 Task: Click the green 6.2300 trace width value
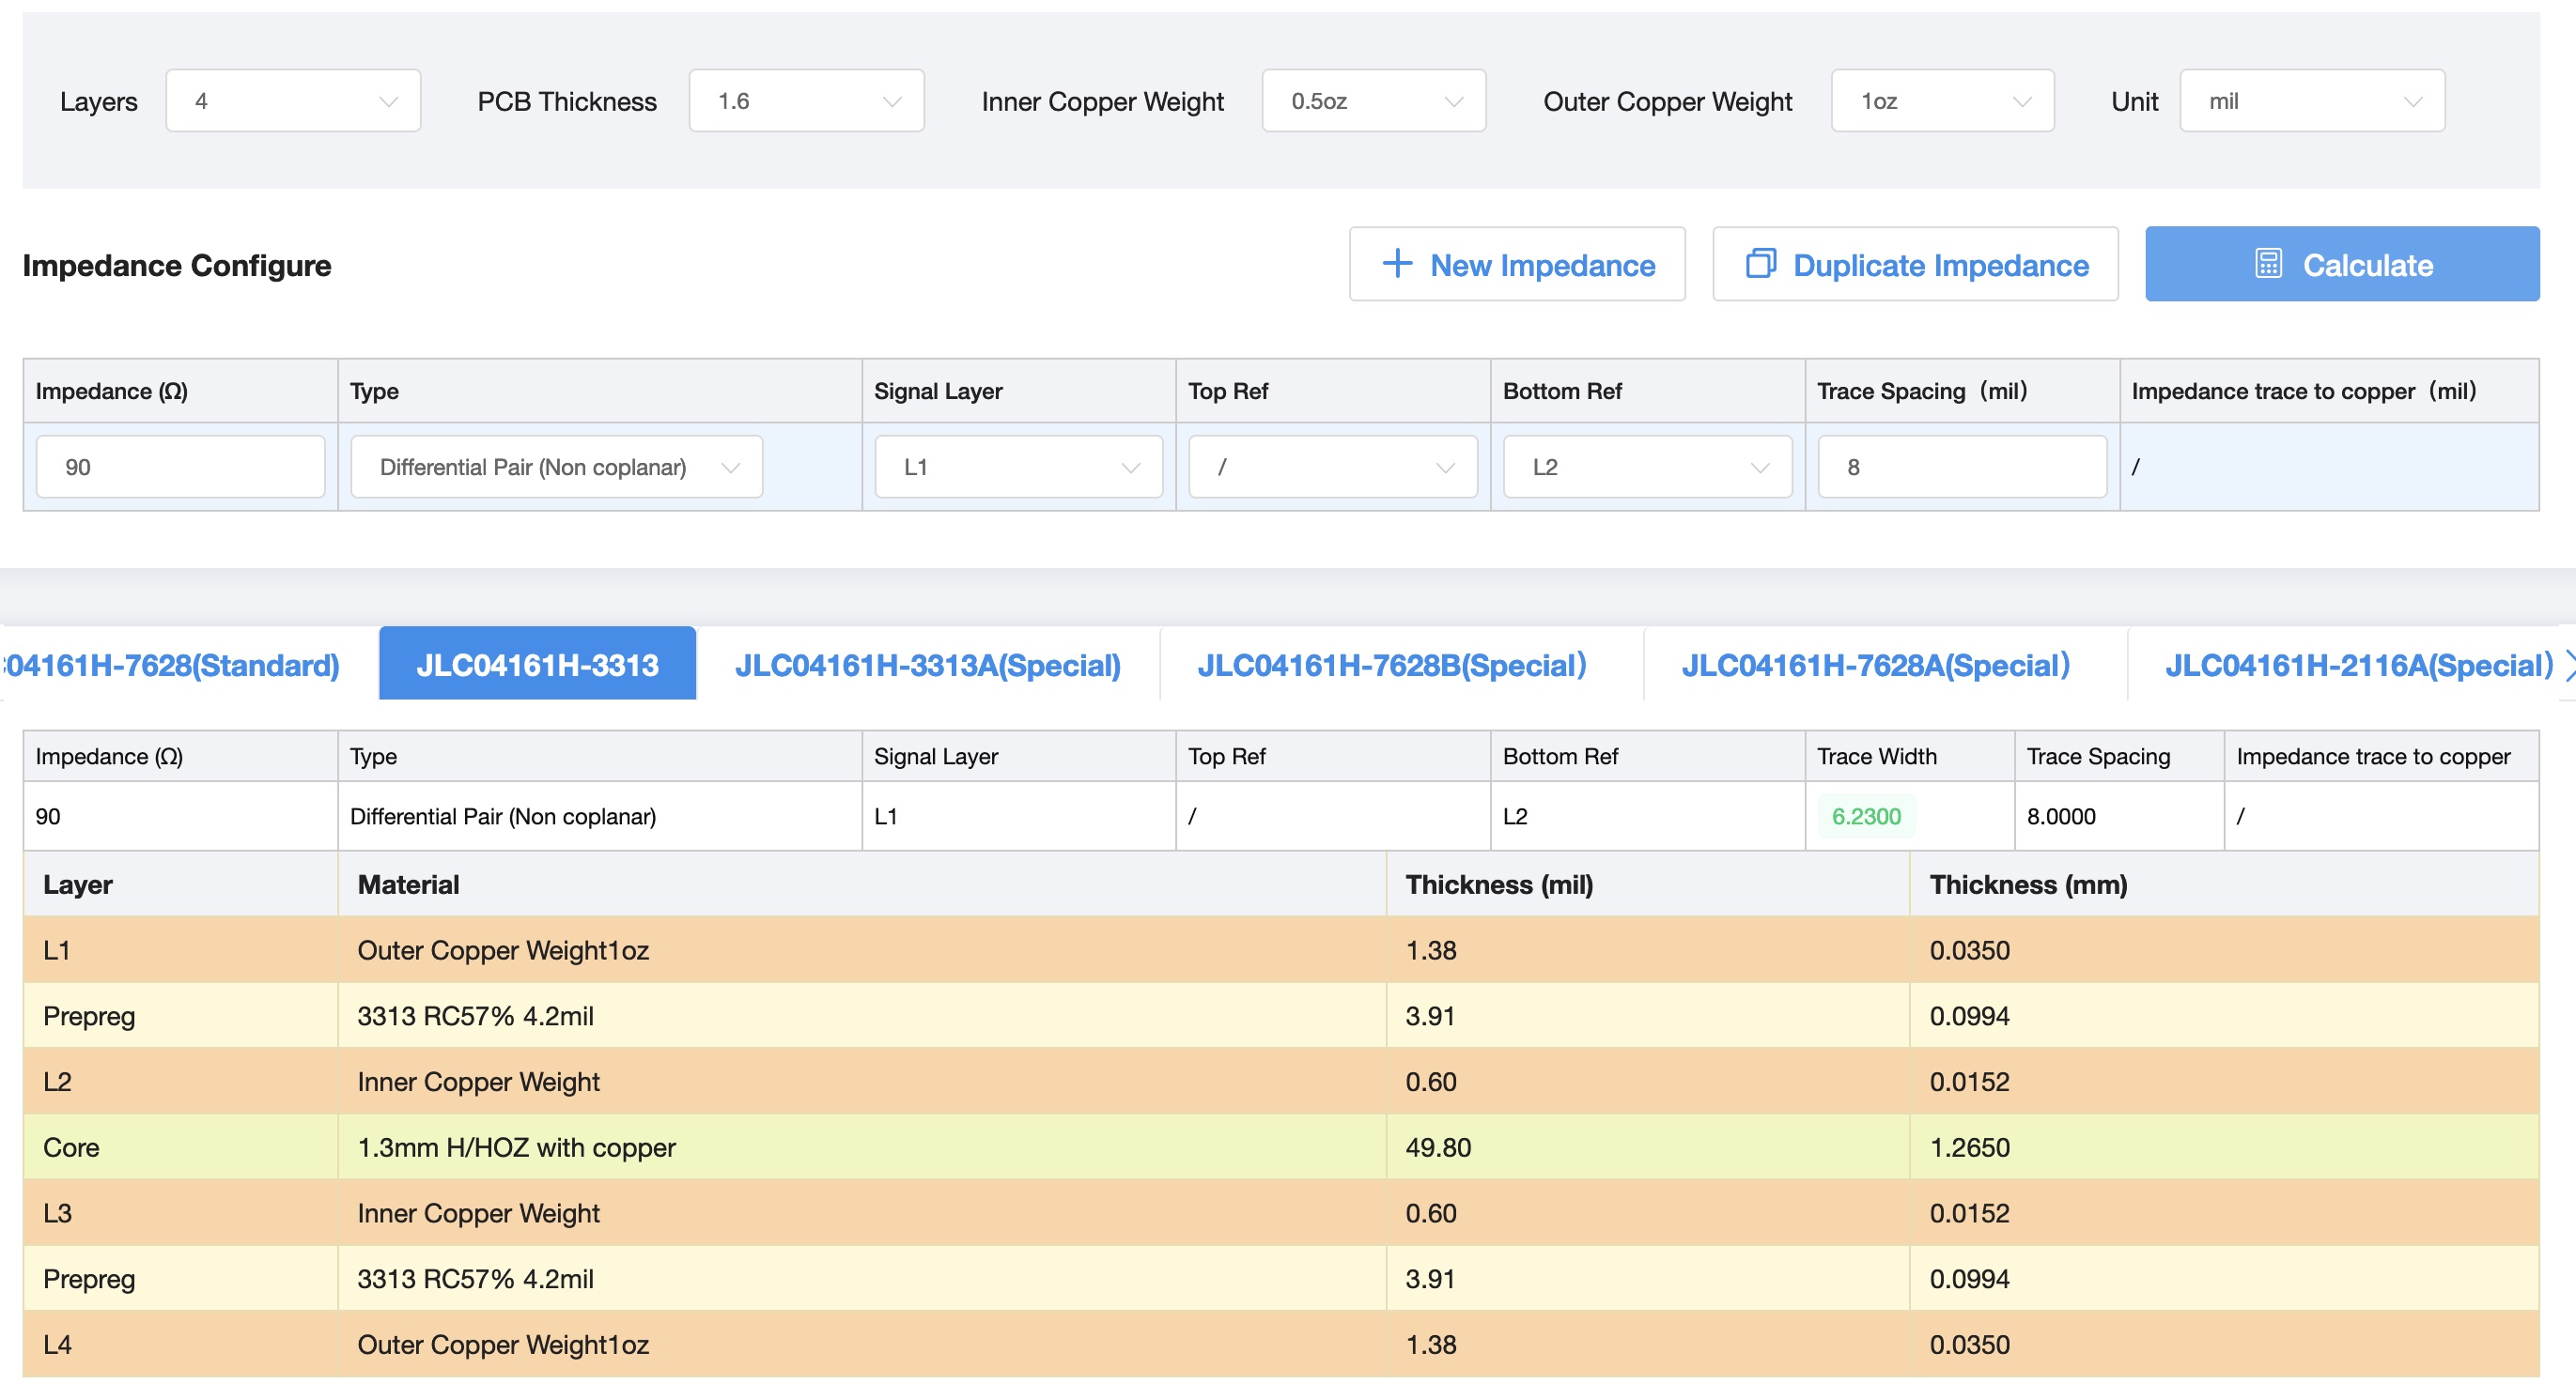click(1865, 817)
